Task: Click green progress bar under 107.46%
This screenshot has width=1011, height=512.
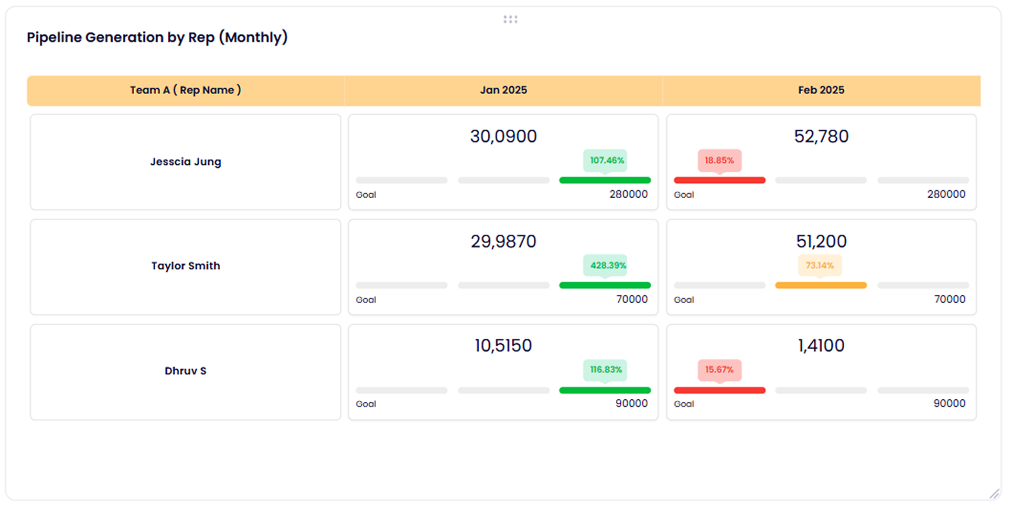Action: [x=605, y=181]
